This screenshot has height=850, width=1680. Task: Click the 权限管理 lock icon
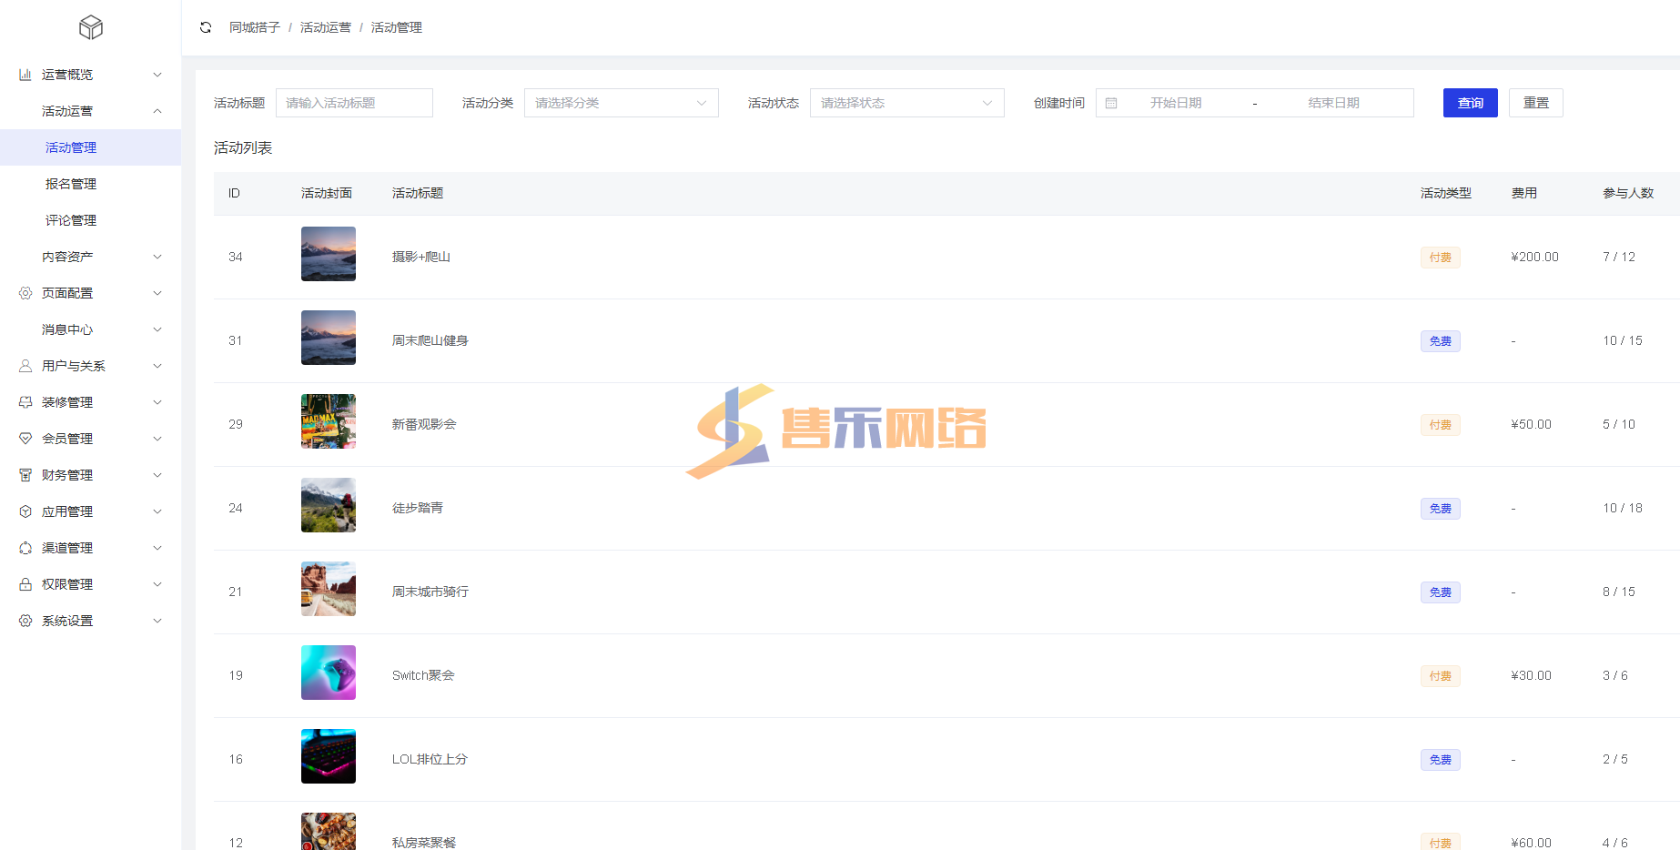[25, 584]
